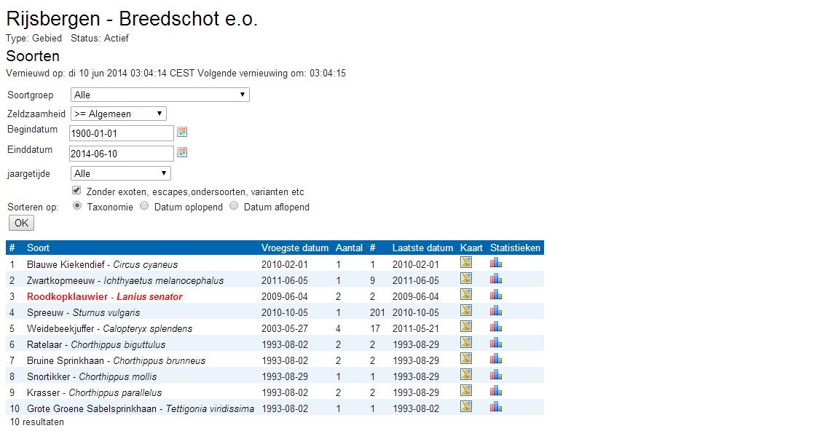Show statistics for Weidebeekjuffer
The width and height of the screenshot is (823, 431).
[x=495, y=327]
